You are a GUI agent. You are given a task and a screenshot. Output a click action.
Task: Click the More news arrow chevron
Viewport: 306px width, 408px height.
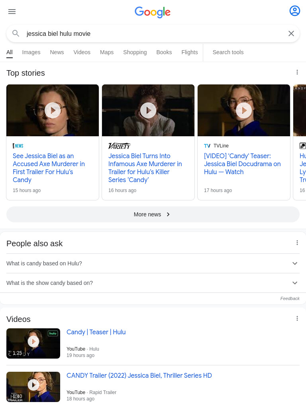click(168, 214)
